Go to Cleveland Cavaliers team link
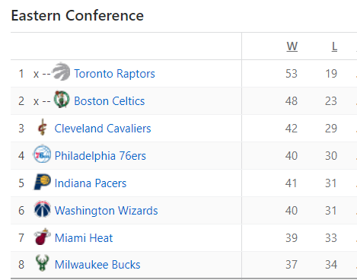 click(103, 129)
